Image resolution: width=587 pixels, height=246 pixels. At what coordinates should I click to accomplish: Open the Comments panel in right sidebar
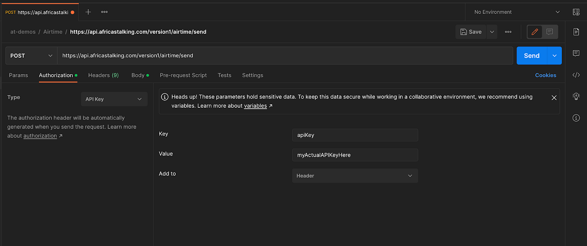(576, 53)
